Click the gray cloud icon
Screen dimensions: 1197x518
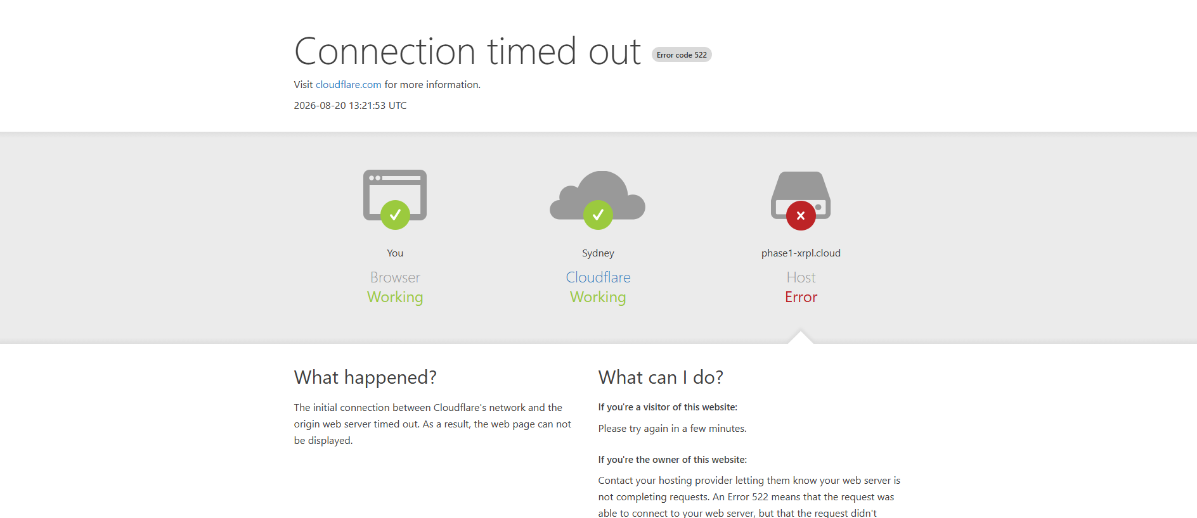(597, 196)
